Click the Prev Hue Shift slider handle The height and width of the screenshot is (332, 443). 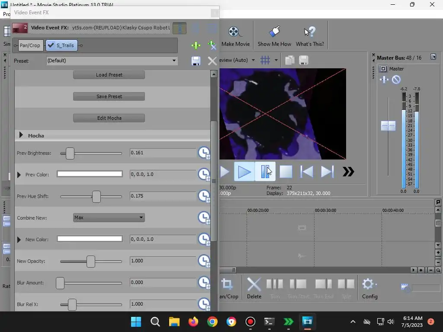[x=96, y=197]
